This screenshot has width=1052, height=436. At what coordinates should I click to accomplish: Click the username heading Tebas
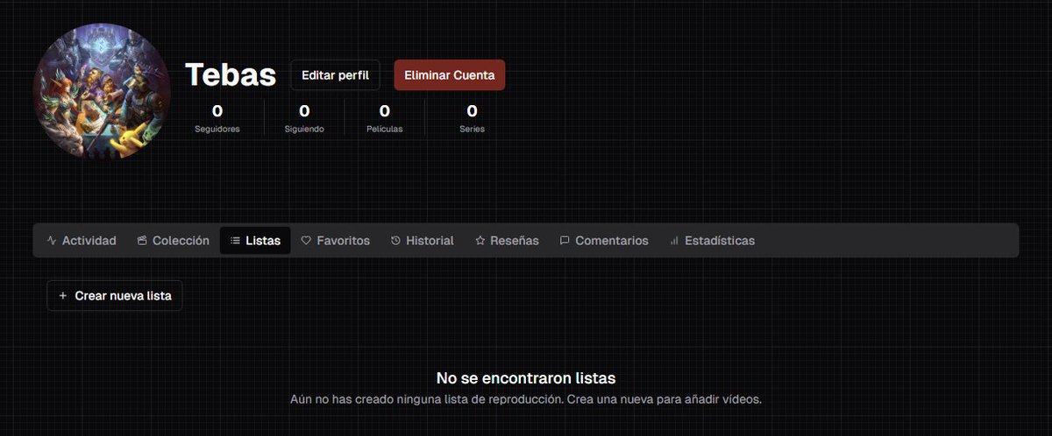coord(231,74)
